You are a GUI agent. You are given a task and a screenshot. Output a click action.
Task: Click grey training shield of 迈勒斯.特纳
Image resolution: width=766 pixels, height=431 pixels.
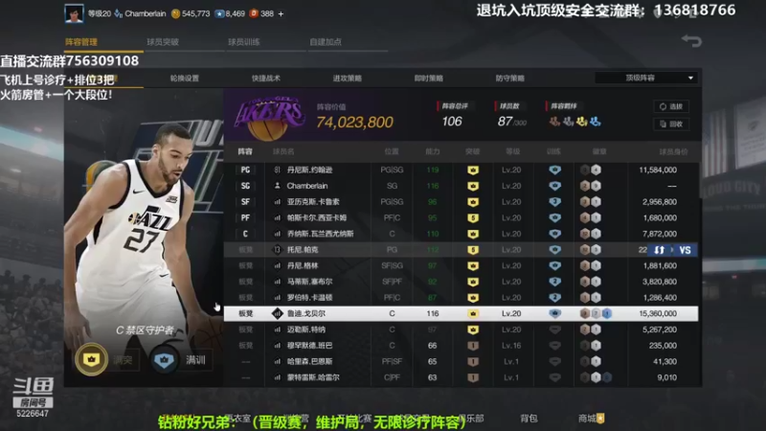click(x=554, y=329)
